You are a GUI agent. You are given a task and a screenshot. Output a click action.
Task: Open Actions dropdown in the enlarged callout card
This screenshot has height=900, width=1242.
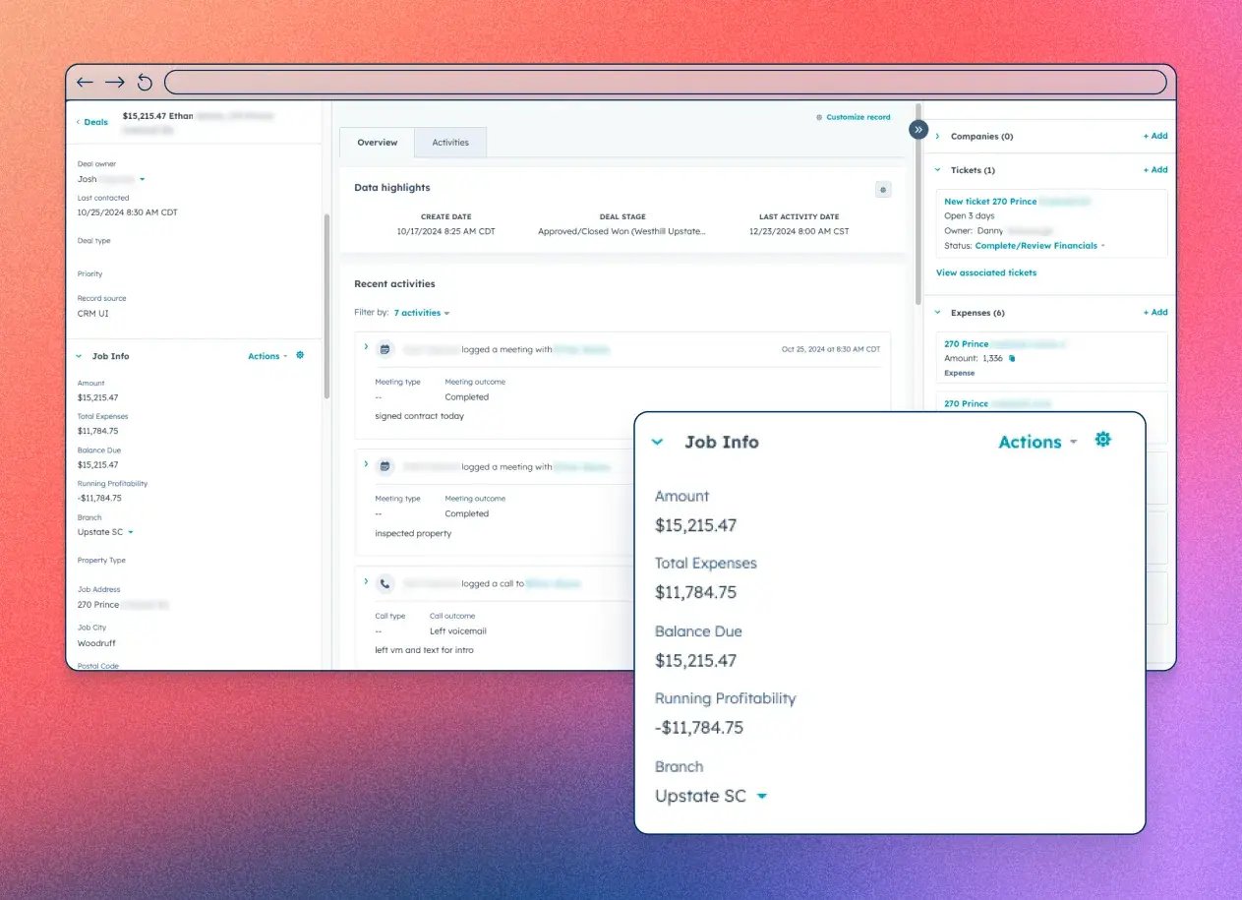pos(1037,443)
